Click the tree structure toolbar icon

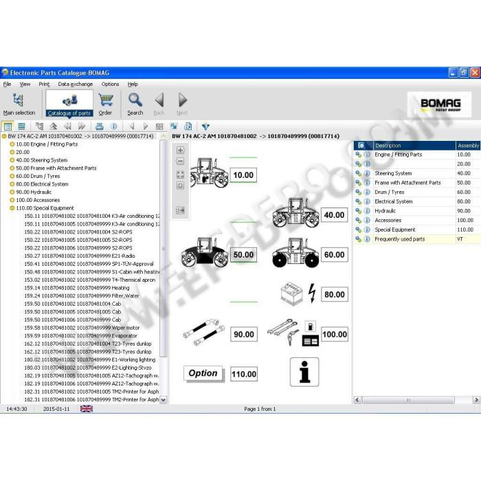[39, 126]
